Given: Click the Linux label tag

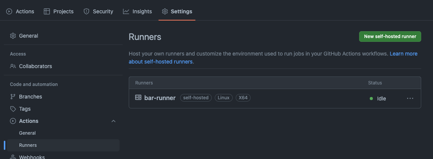Looking at the screenshot, I should pos(224,98).
